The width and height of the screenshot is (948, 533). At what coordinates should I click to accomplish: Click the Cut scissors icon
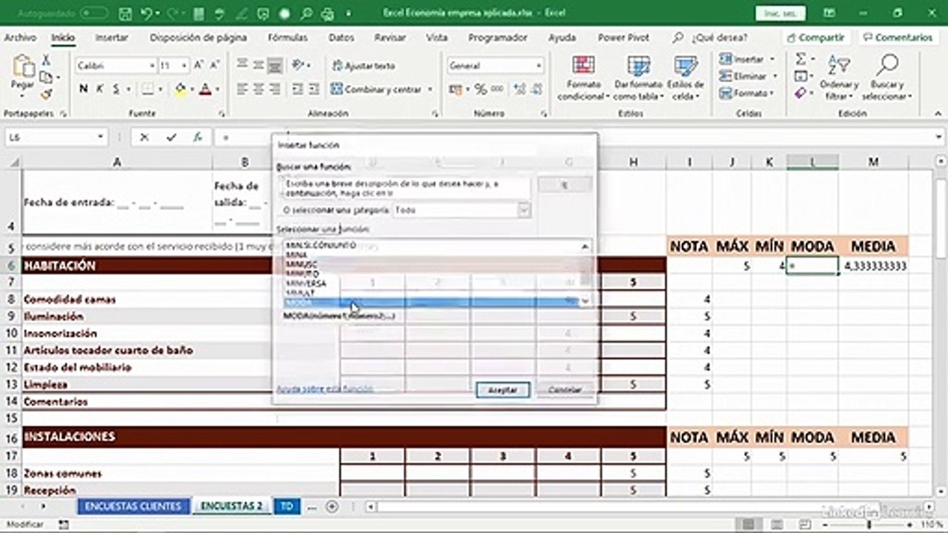pyautogui.click(x=46, y=61)
